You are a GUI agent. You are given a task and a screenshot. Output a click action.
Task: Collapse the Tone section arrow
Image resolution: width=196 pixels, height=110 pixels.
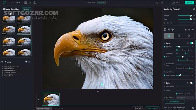click(164, 43)
